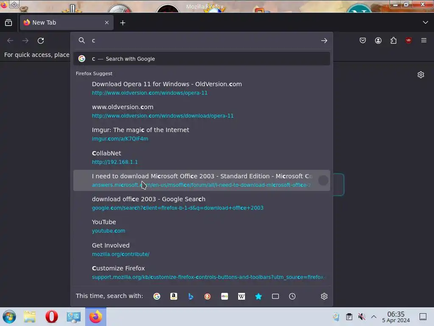
Task: Open search settings gear in dropdown
Action: pos(324,296)
